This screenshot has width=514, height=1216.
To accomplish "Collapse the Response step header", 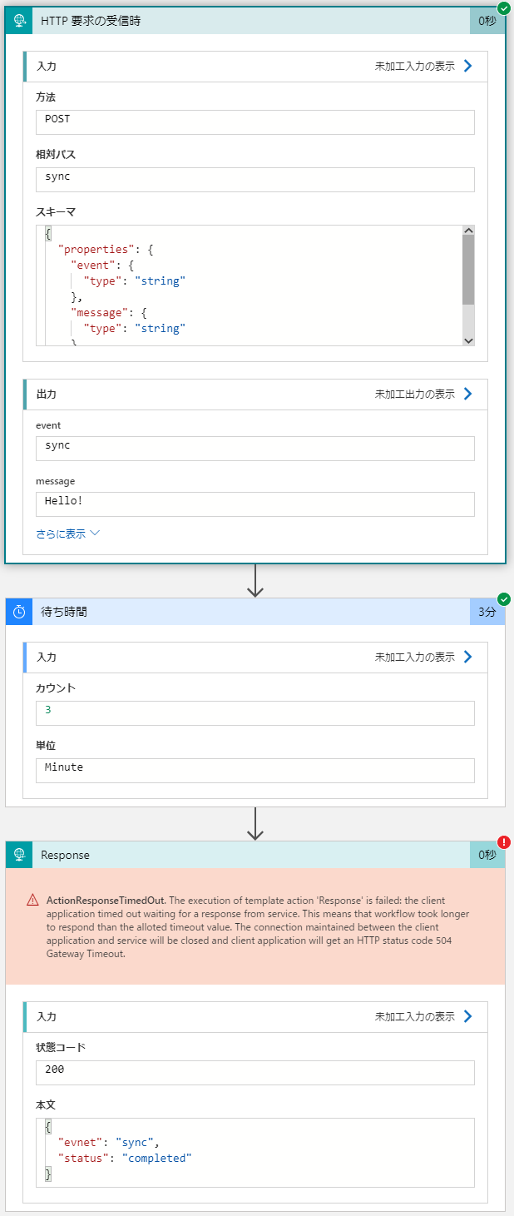I will [x=250, y=855].
